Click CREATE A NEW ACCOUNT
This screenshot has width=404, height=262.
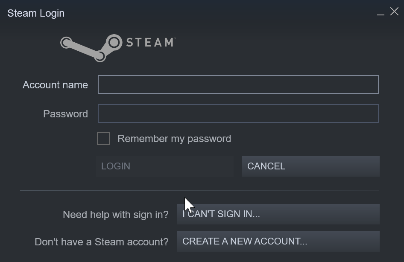click(278, 242)
